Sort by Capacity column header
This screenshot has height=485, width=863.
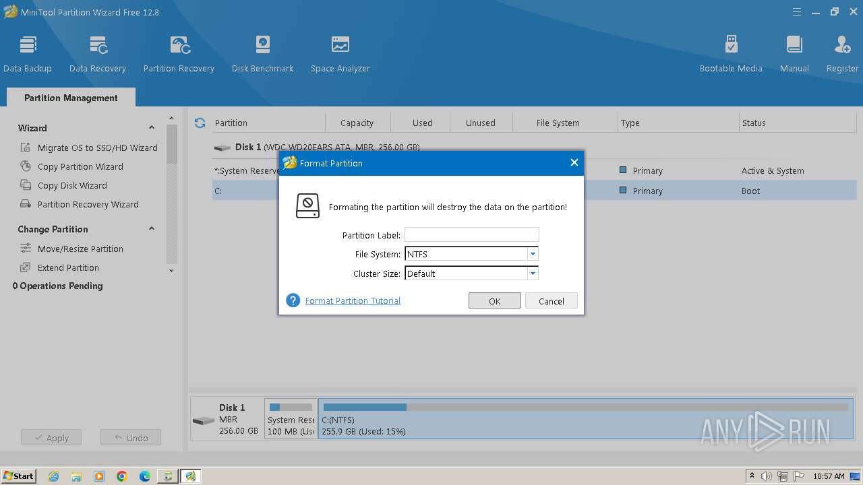coord(357,123)
